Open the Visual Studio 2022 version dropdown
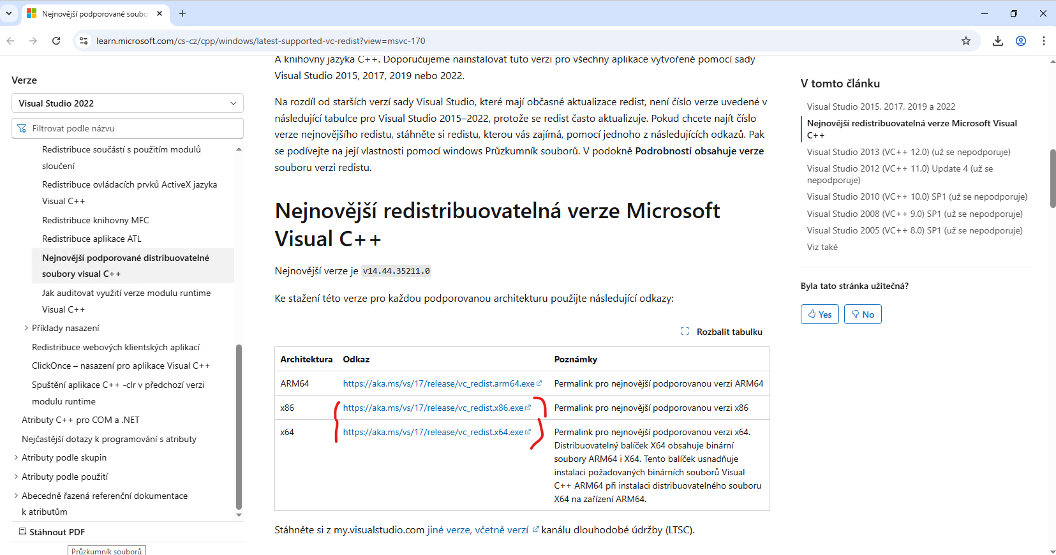 point(127,103)
